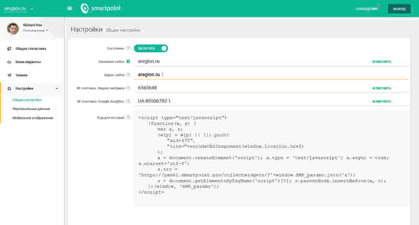Click help icon next to Состояние
The height and width of the screenshot is (225, 419).
pos(128,48)
